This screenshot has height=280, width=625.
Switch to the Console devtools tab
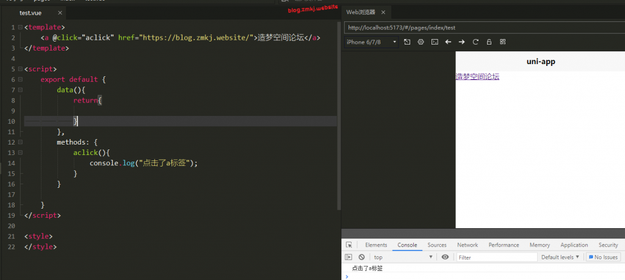pyautogui.click(x=407, y=245)
